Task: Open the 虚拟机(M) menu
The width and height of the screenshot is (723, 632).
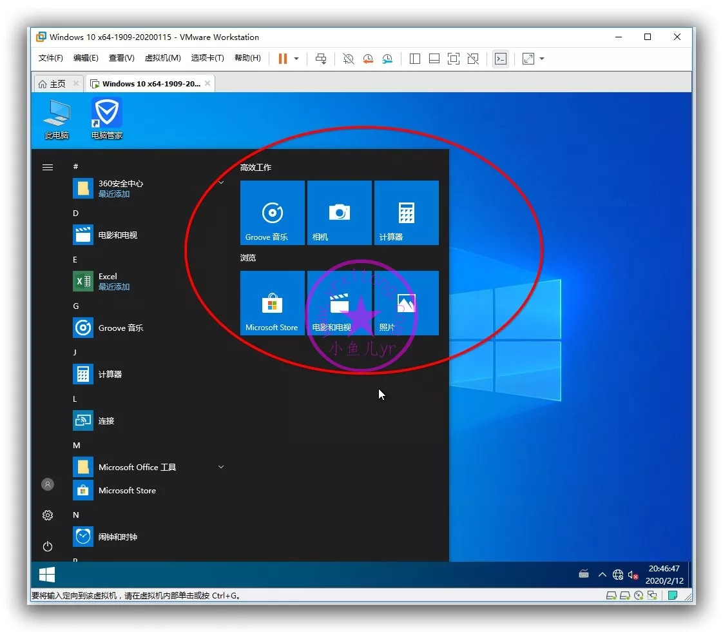Action: pos(162,58)
